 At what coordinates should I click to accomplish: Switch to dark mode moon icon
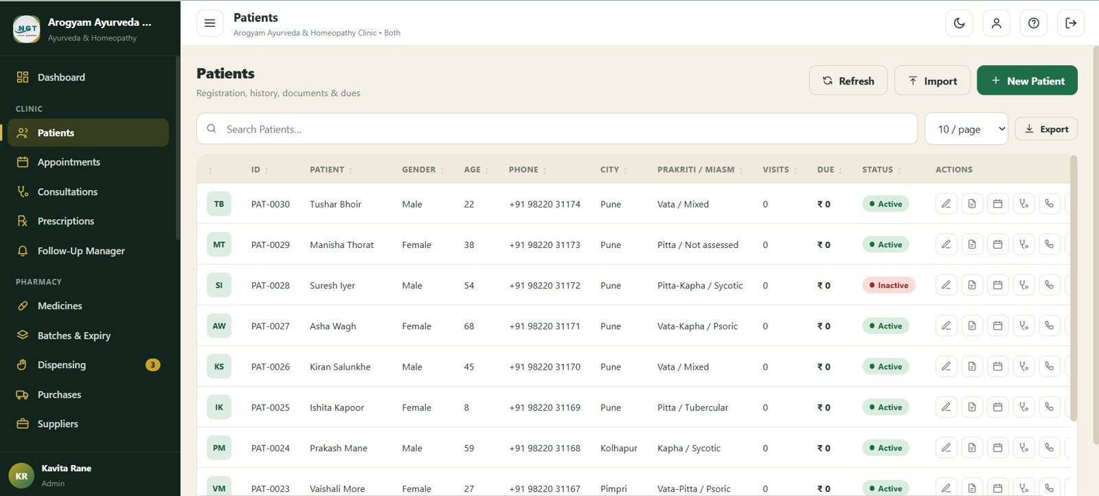tap(960, 23)
